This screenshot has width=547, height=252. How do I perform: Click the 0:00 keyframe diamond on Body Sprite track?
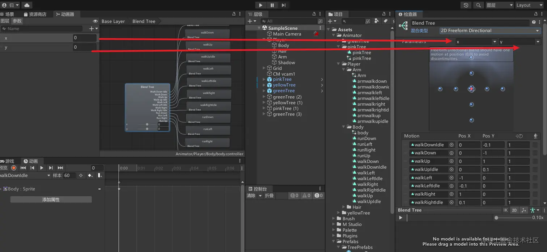[119, 189]
